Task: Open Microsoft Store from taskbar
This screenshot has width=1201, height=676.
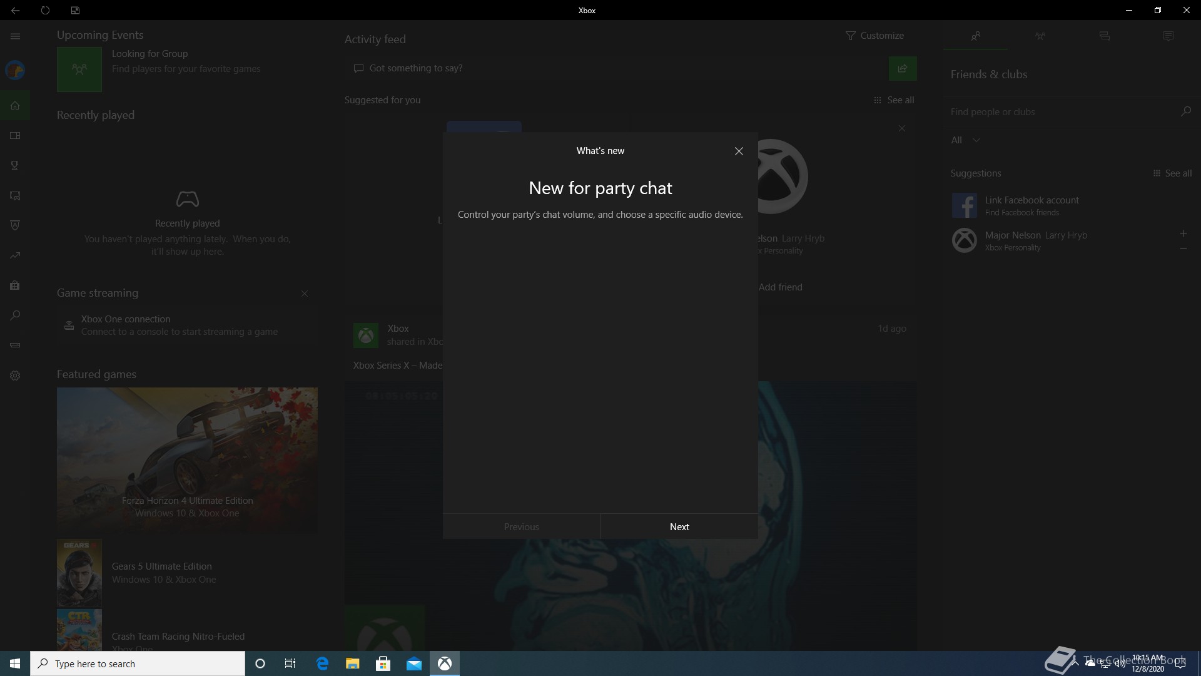Action: click(x=383, y=663)
